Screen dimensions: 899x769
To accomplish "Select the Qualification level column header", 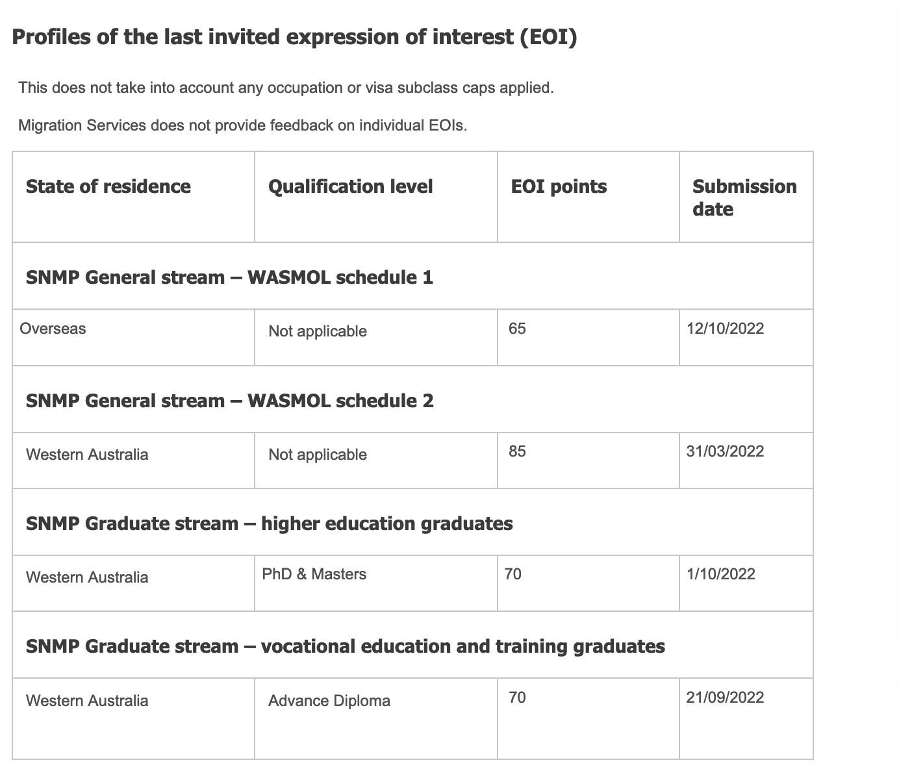I will point(350,187).
